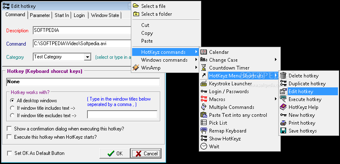Click the red Macros key icon
The image size is (340, 164).
[x=204, y=99]
